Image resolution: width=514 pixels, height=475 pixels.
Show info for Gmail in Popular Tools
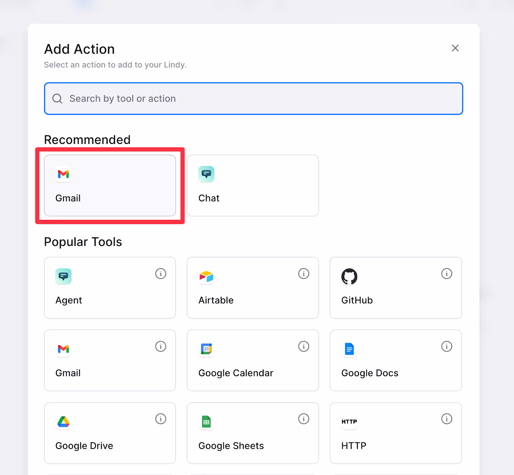tap(161, 346)
